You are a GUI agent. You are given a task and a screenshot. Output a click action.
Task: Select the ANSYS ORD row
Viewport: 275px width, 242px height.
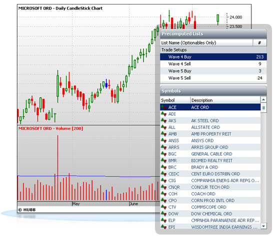coord(210,141)
